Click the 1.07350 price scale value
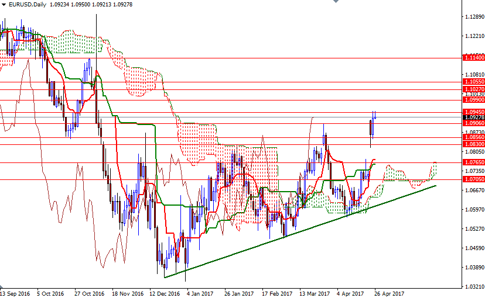485x298 pixels. click(475, 171)
